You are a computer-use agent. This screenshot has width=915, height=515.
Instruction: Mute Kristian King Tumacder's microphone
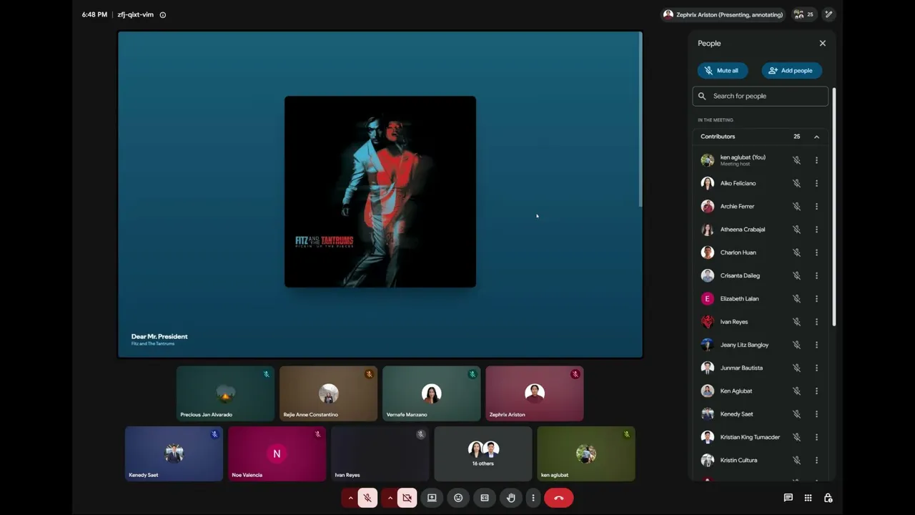(796, 437)
